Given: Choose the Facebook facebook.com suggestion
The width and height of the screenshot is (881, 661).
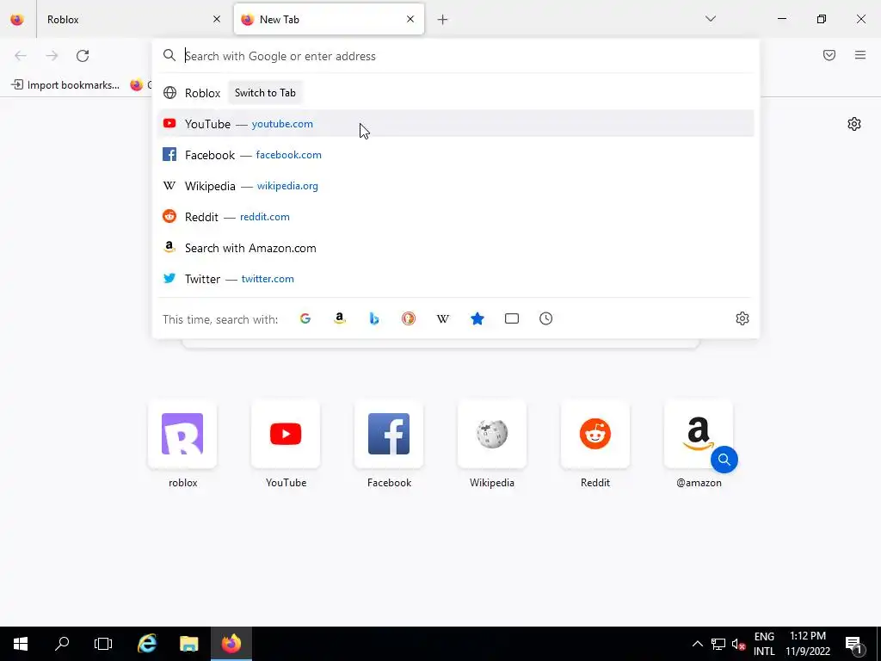Looking at the screenshot, I should pyautogui.click(x=455, y=155).
